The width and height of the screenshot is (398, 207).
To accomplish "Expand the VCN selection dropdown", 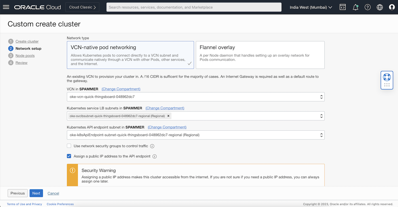I will 196,97.
